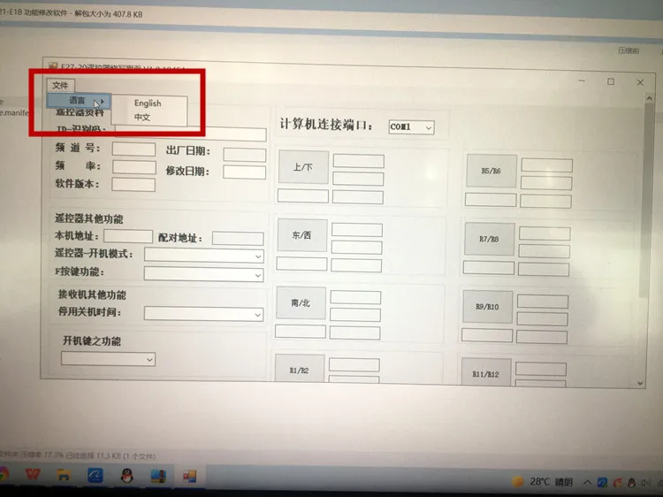Focus the 软件版本 input field
Image resolution: width=663 pixels, height=497 pixels.
[133, 185]
